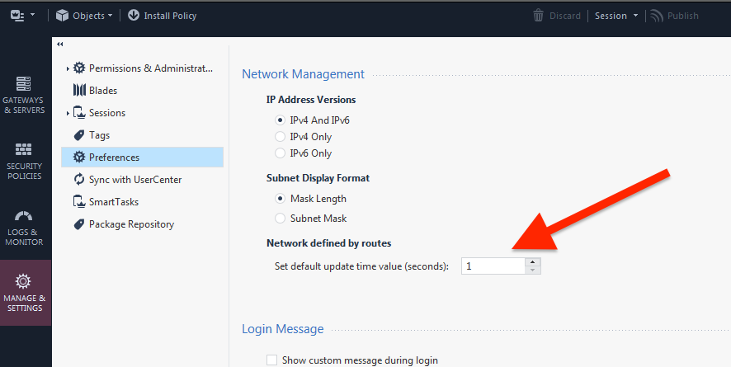Open Security Policies view

pos(24,161)
